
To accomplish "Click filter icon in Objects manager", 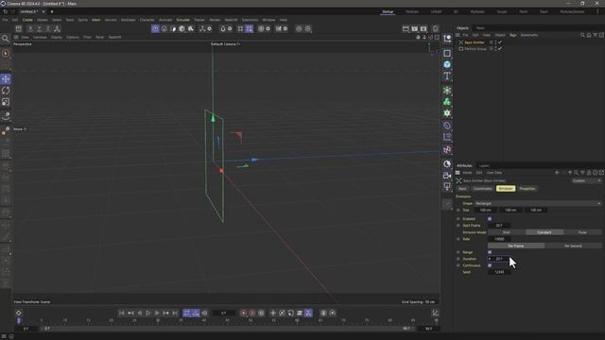I will tap(595, 35).
